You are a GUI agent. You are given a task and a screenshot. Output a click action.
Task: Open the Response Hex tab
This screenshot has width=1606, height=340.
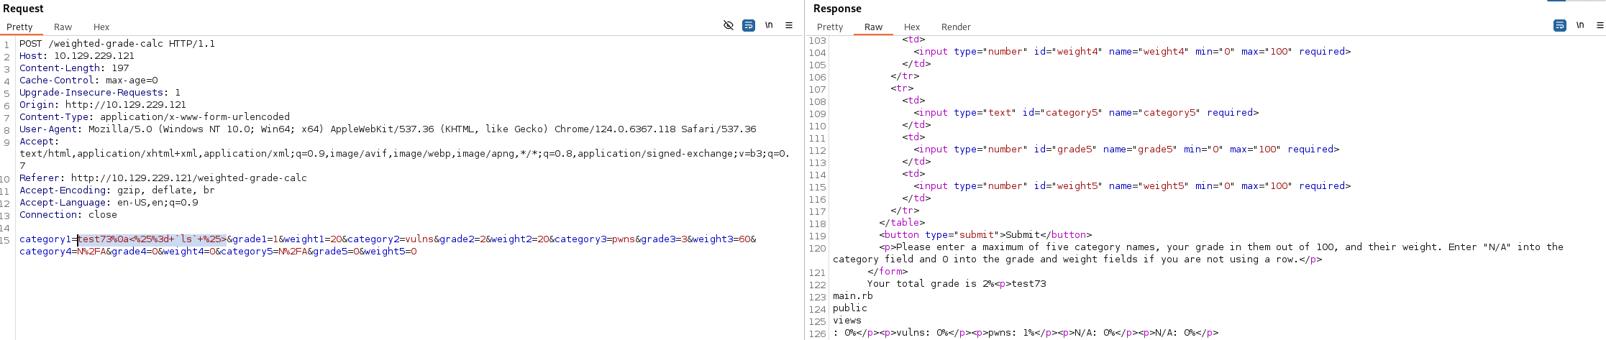click(x=912, y=27)
